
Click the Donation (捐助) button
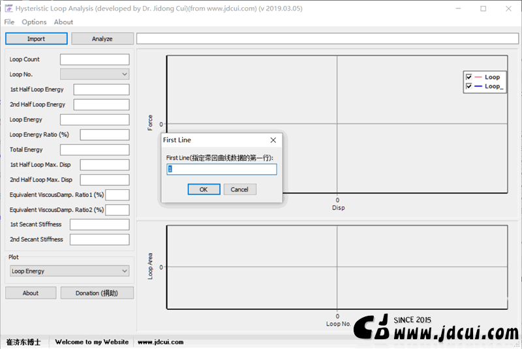[x=97, y=293]
